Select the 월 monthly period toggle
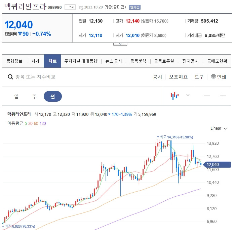232x230 pixels. point(53,96)
